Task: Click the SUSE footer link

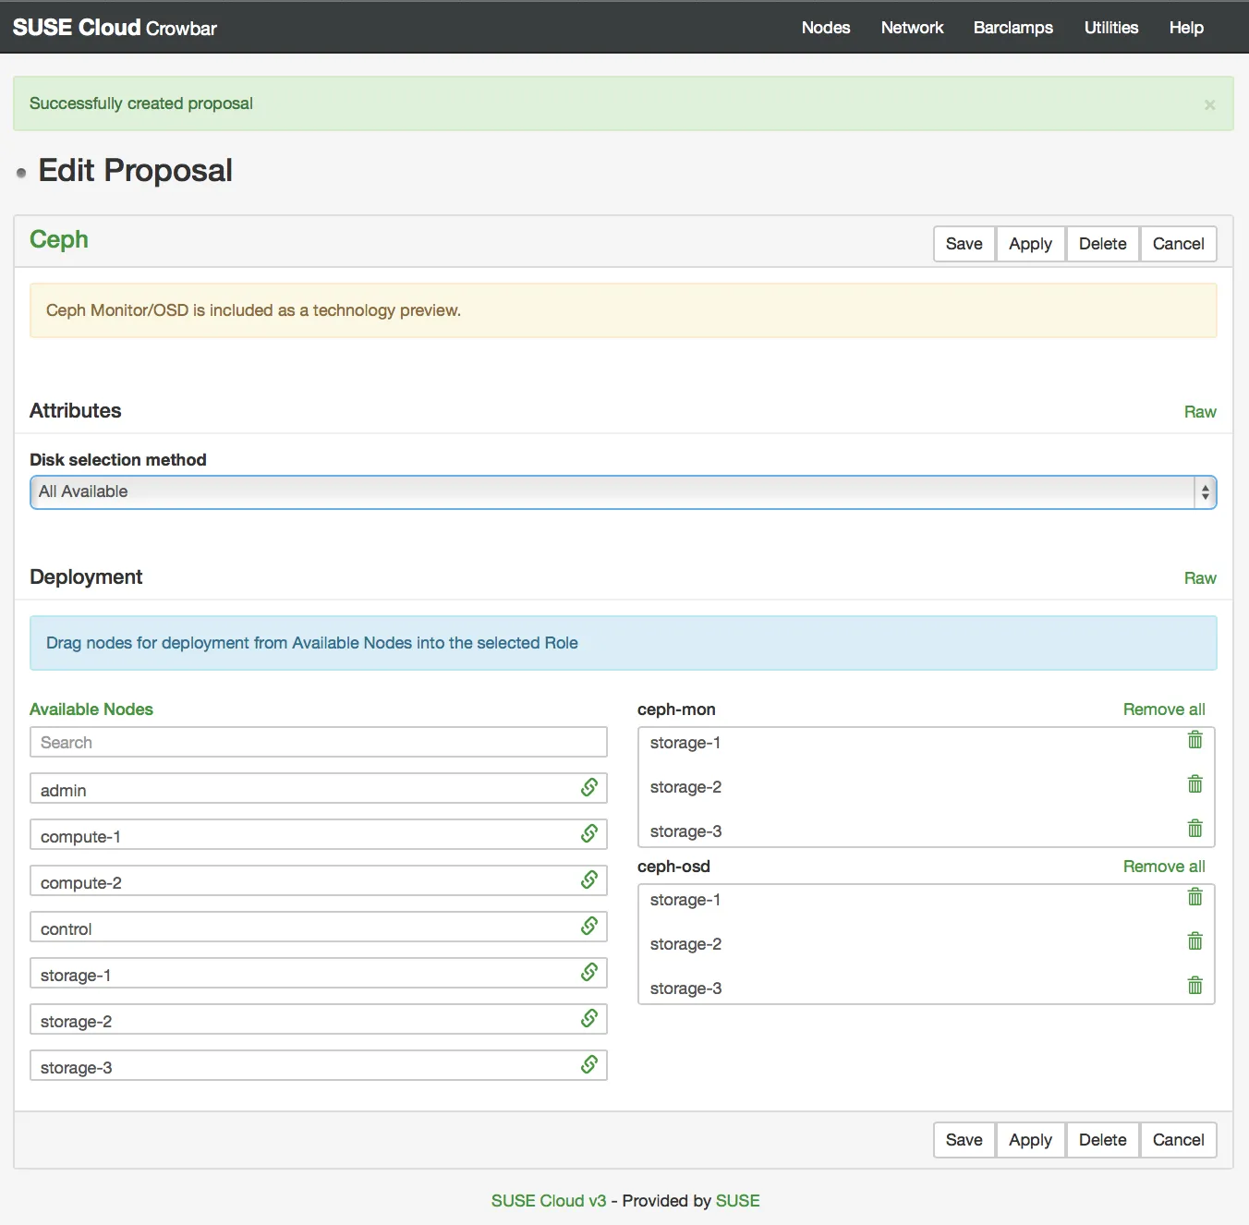Action: coord(738,1201)
